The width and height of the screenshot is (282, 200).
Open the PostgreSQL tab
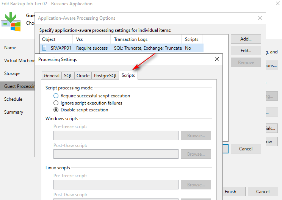coord(105,75)
